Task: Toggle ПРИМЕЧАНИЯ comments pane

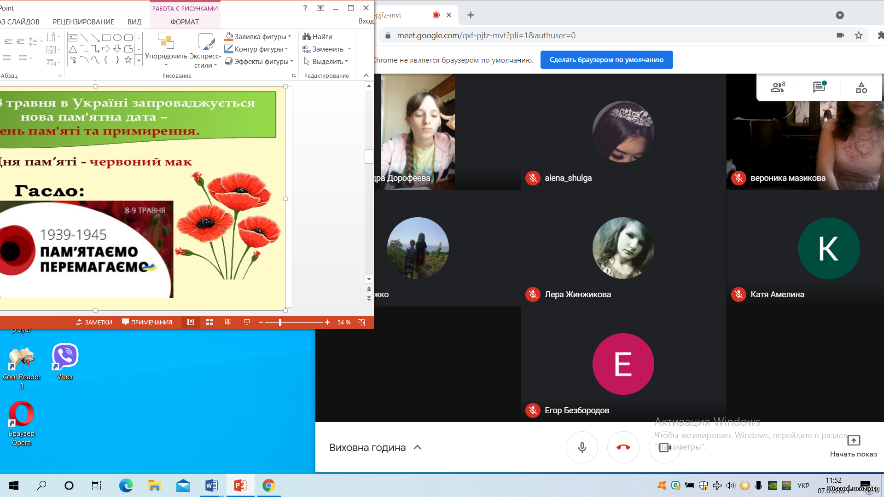Action: click(x=147, y=322)
